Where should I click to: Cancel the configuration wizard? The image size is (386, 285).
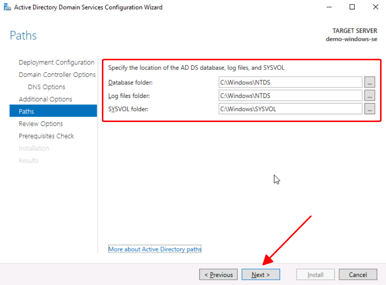click(358, 275)
